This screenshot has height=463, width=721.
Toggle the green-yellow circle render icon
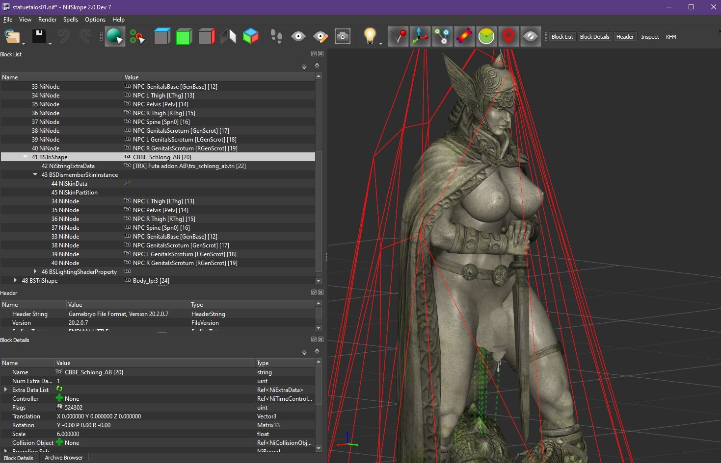(486, 37)
